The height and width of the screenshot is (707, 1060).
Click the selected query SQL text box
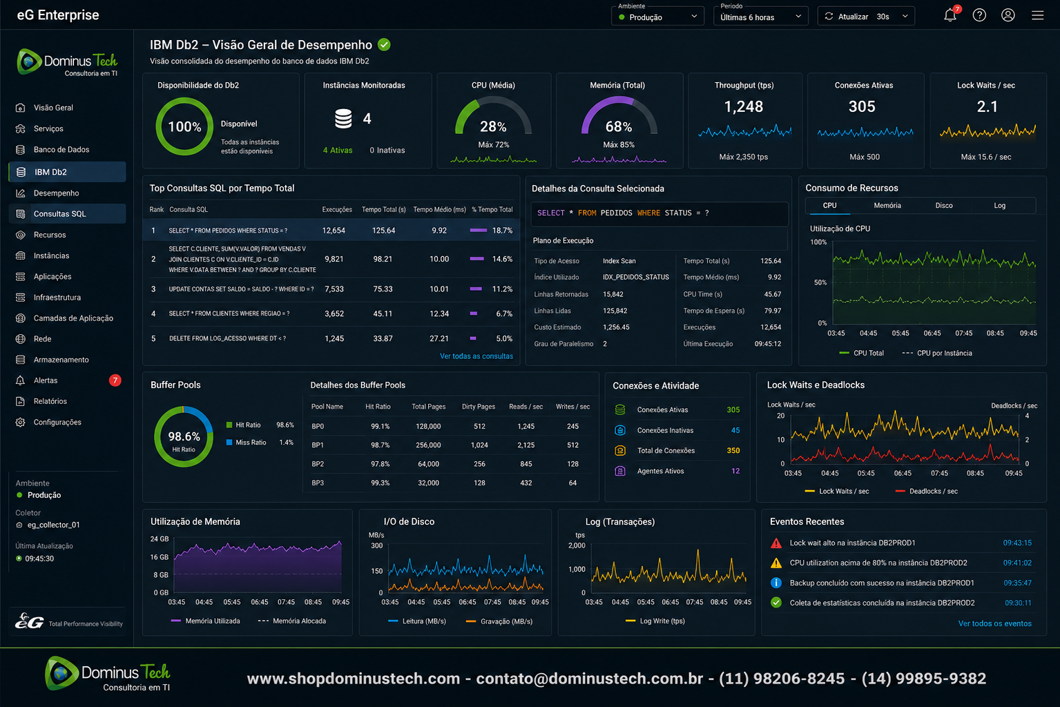point(659,213)
